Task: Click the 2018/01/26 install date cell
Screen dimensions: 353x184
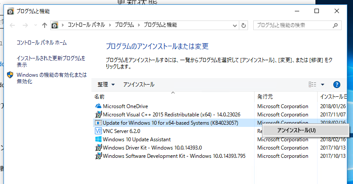Action: pyautogui.click(x=333, y=106)
